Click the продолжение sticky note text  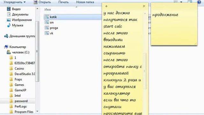point(165,15)
